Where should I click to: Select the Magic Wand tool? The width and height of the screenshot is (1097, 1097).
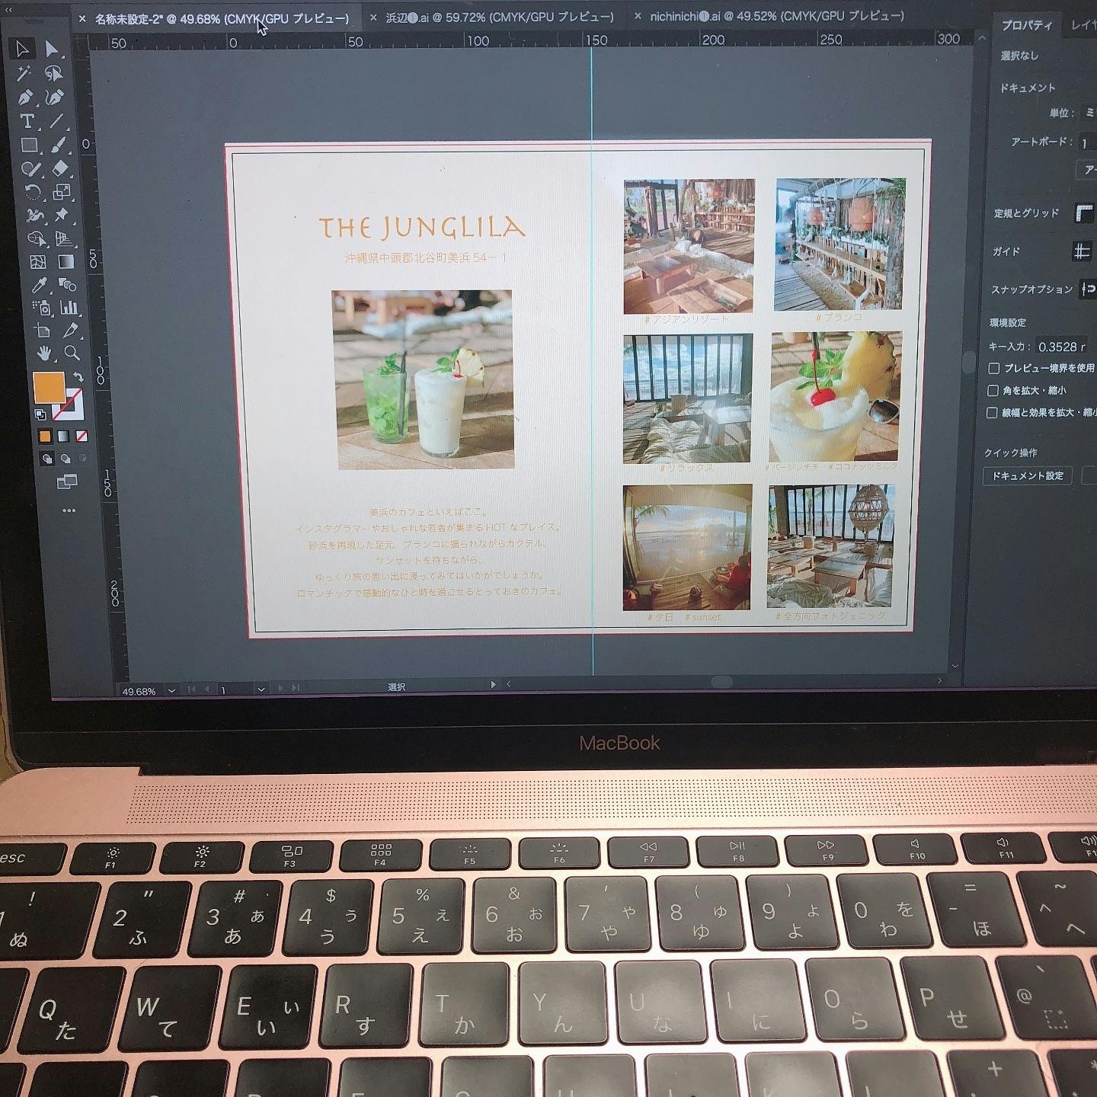24,73
